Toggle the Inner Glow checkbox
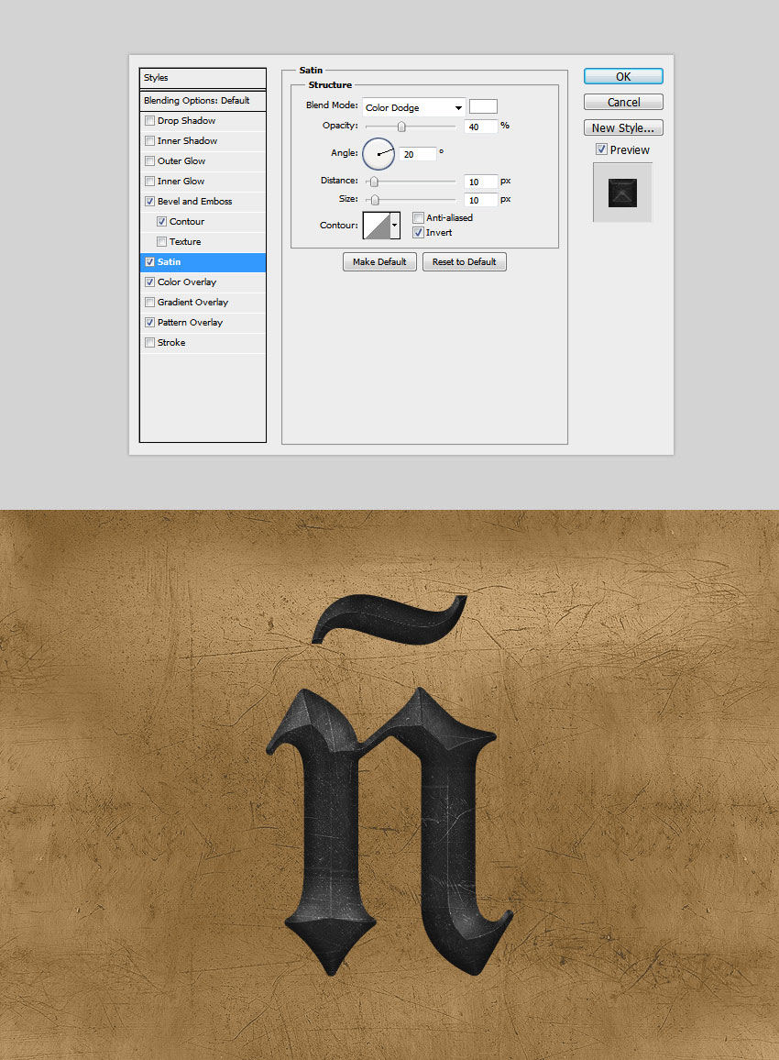779x1060 pixels. pos(150,182)
